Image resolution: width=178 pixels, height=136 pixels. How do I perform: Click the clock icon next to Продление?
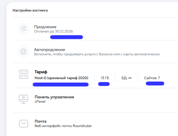click(x=23, y=29)
